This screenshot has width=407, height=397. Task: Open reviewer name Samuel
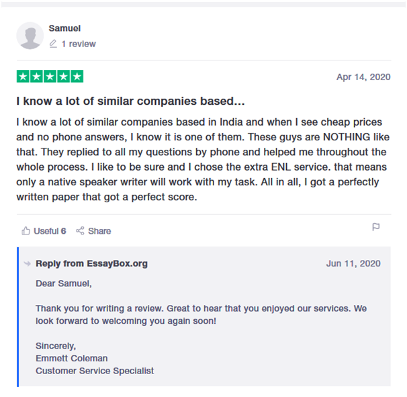(x=64, y=28)
